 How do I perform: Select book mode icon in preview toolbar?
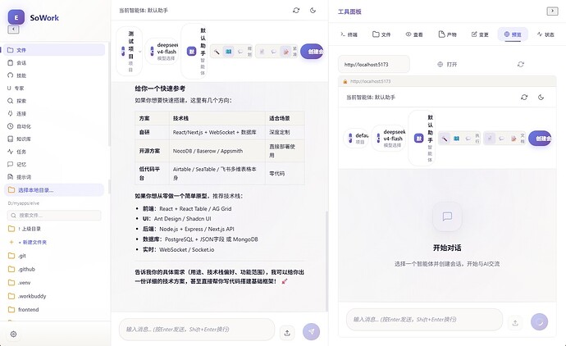tap(457, 139)
